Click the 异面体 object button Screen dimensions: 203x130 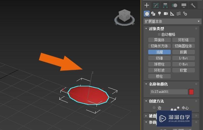pyautogui.click(x=159, y=40)
